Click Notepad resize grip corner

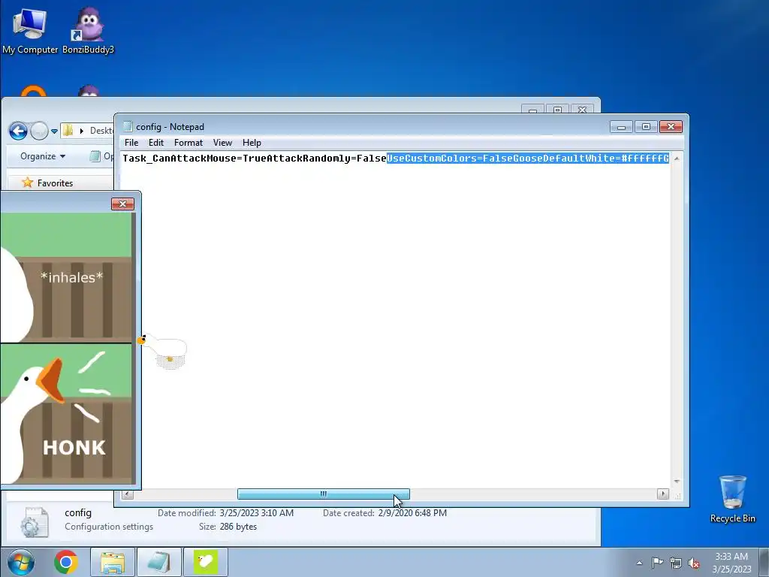tap(677, 495)
